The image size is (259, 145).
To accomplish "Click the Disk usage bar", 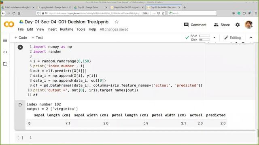I will click(204, 39).
